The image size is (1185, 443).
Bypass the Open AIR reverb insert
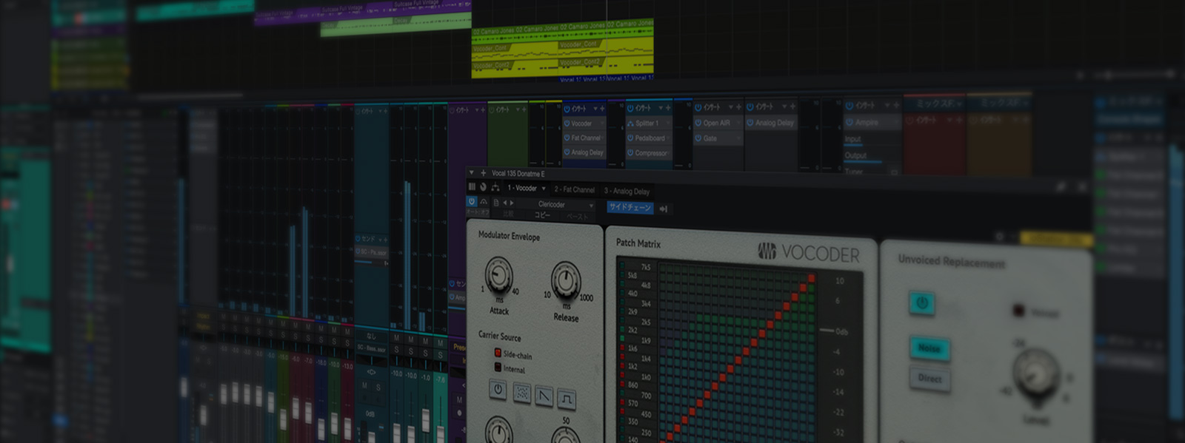(698, 123)
